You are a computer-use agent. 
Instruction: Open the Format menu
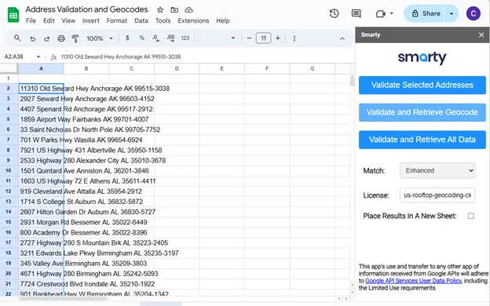(116, 20)
